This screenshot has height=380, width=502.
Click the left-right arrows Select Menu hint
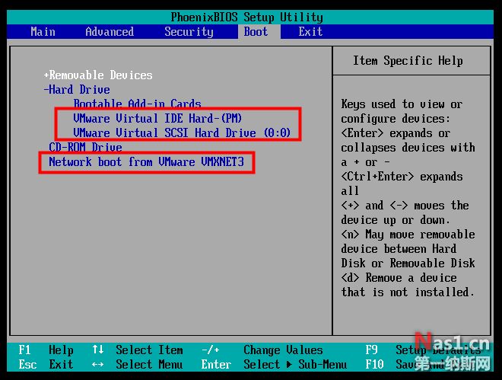click(138, 364)
